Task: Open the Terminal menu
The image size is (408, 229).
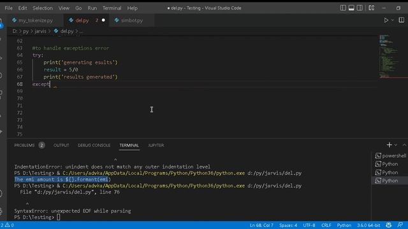Action: (x=112, y=8)
